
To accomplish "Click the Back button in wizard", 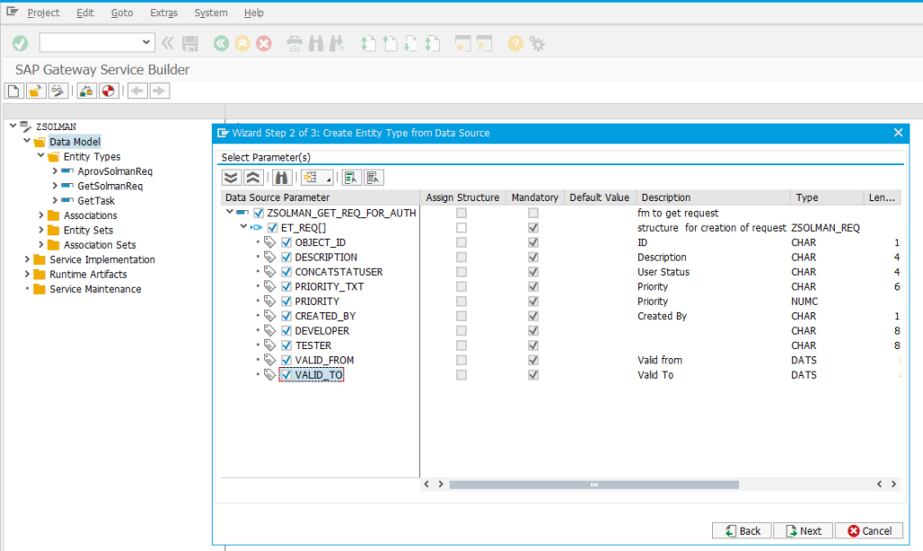I will click(742, 530).
